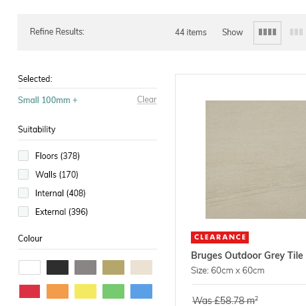The width and height of the screenshot is (306, 306).
Task: Enable the Internal filter checkbox
Action: point(23,193)
